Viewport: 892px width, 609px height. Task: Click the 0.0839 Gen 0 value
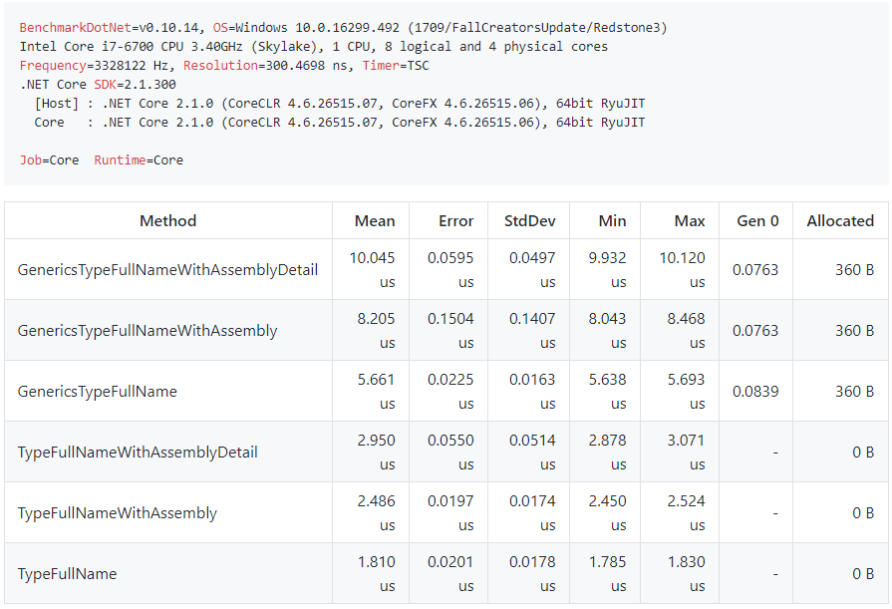coord(755,392)
